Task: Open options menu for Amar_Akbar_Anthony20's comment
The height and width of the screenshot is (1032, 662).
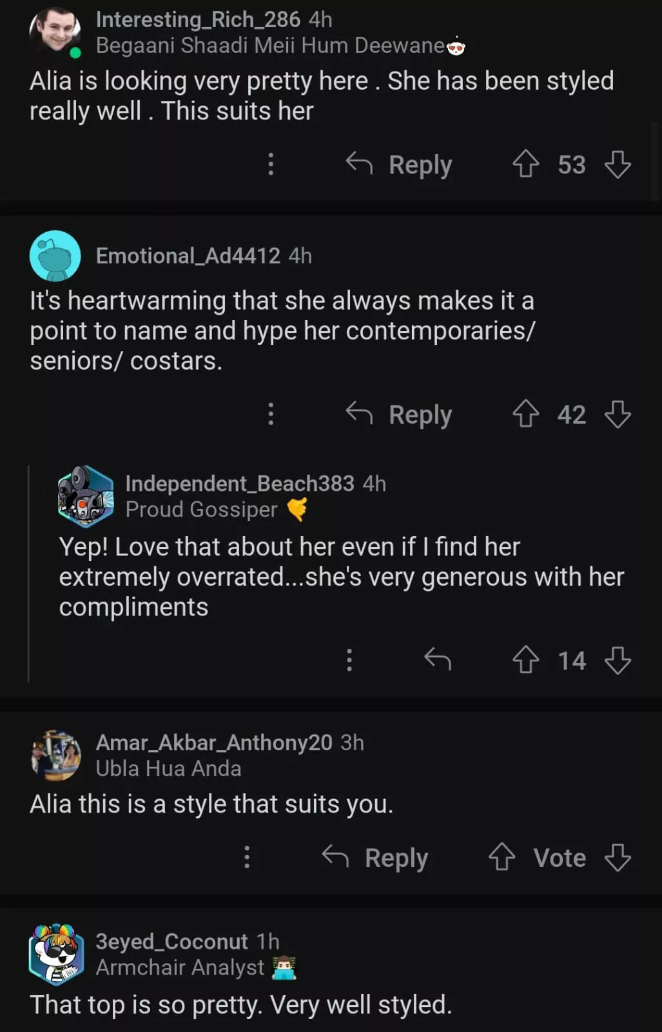Action: click(x=247, y=857)
